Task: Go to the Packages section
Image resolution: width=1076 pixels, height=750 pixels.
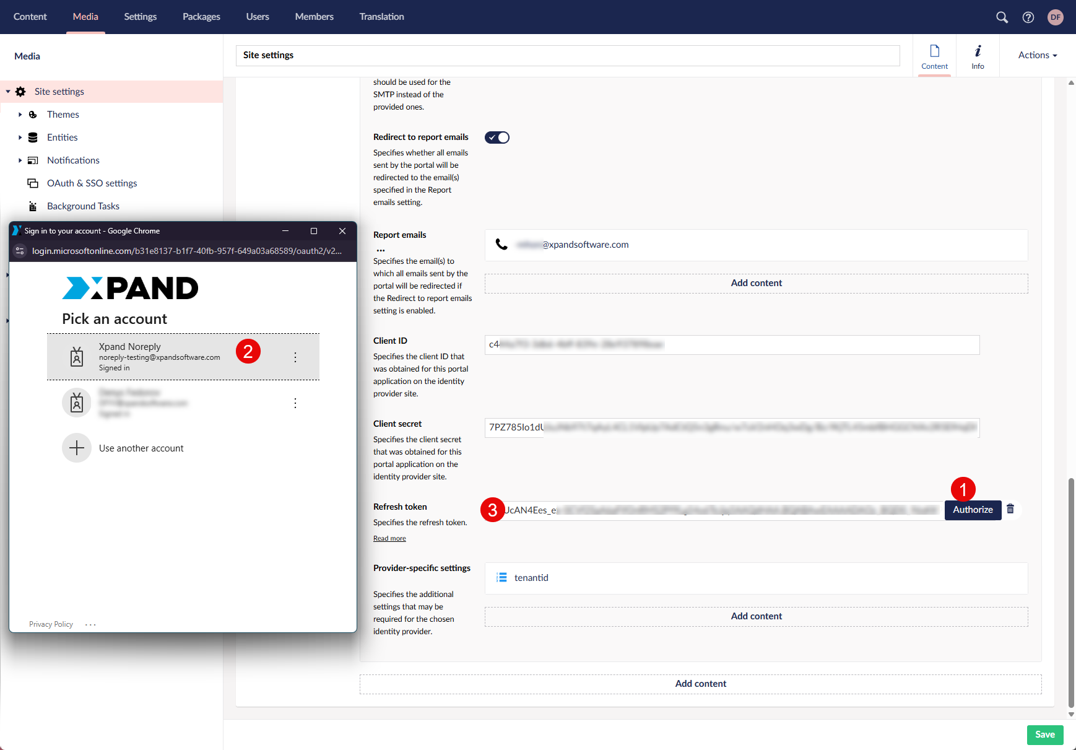Action: tap(201, 17)
